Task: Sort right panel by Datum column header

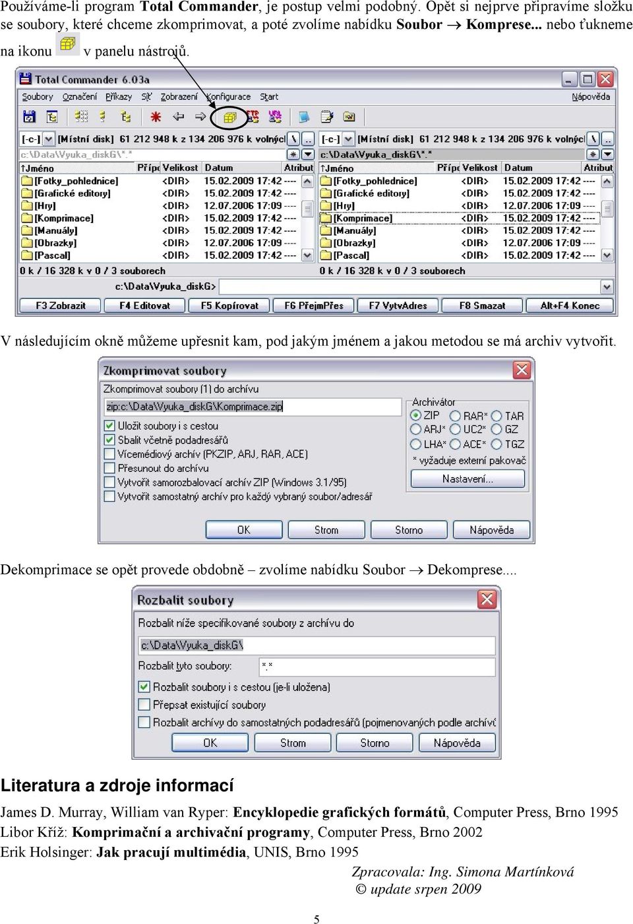Action: tap(542, 168)
